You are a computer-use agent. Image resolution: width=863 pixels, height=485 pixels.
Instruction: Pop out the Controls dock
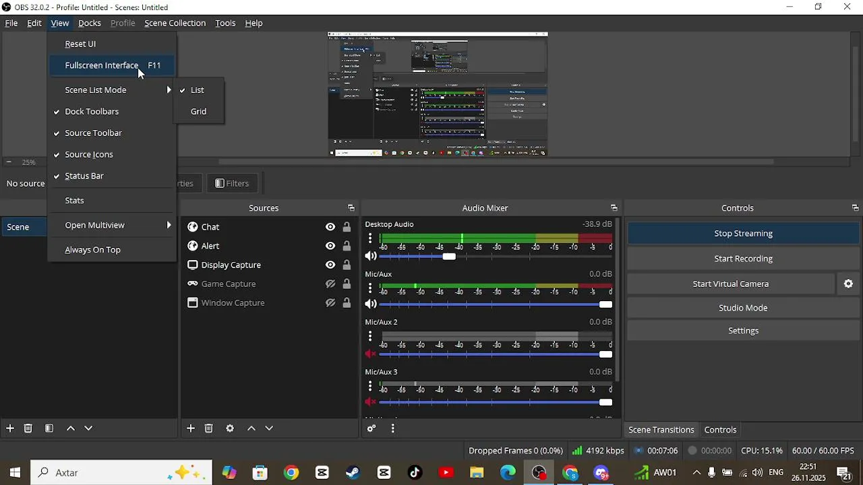coord(855,208)
